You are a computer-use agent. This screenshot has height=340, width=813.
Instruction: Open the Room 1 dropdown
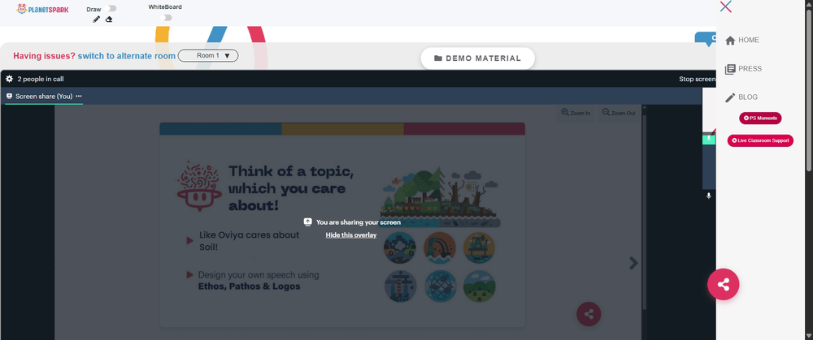click(208, 55)
